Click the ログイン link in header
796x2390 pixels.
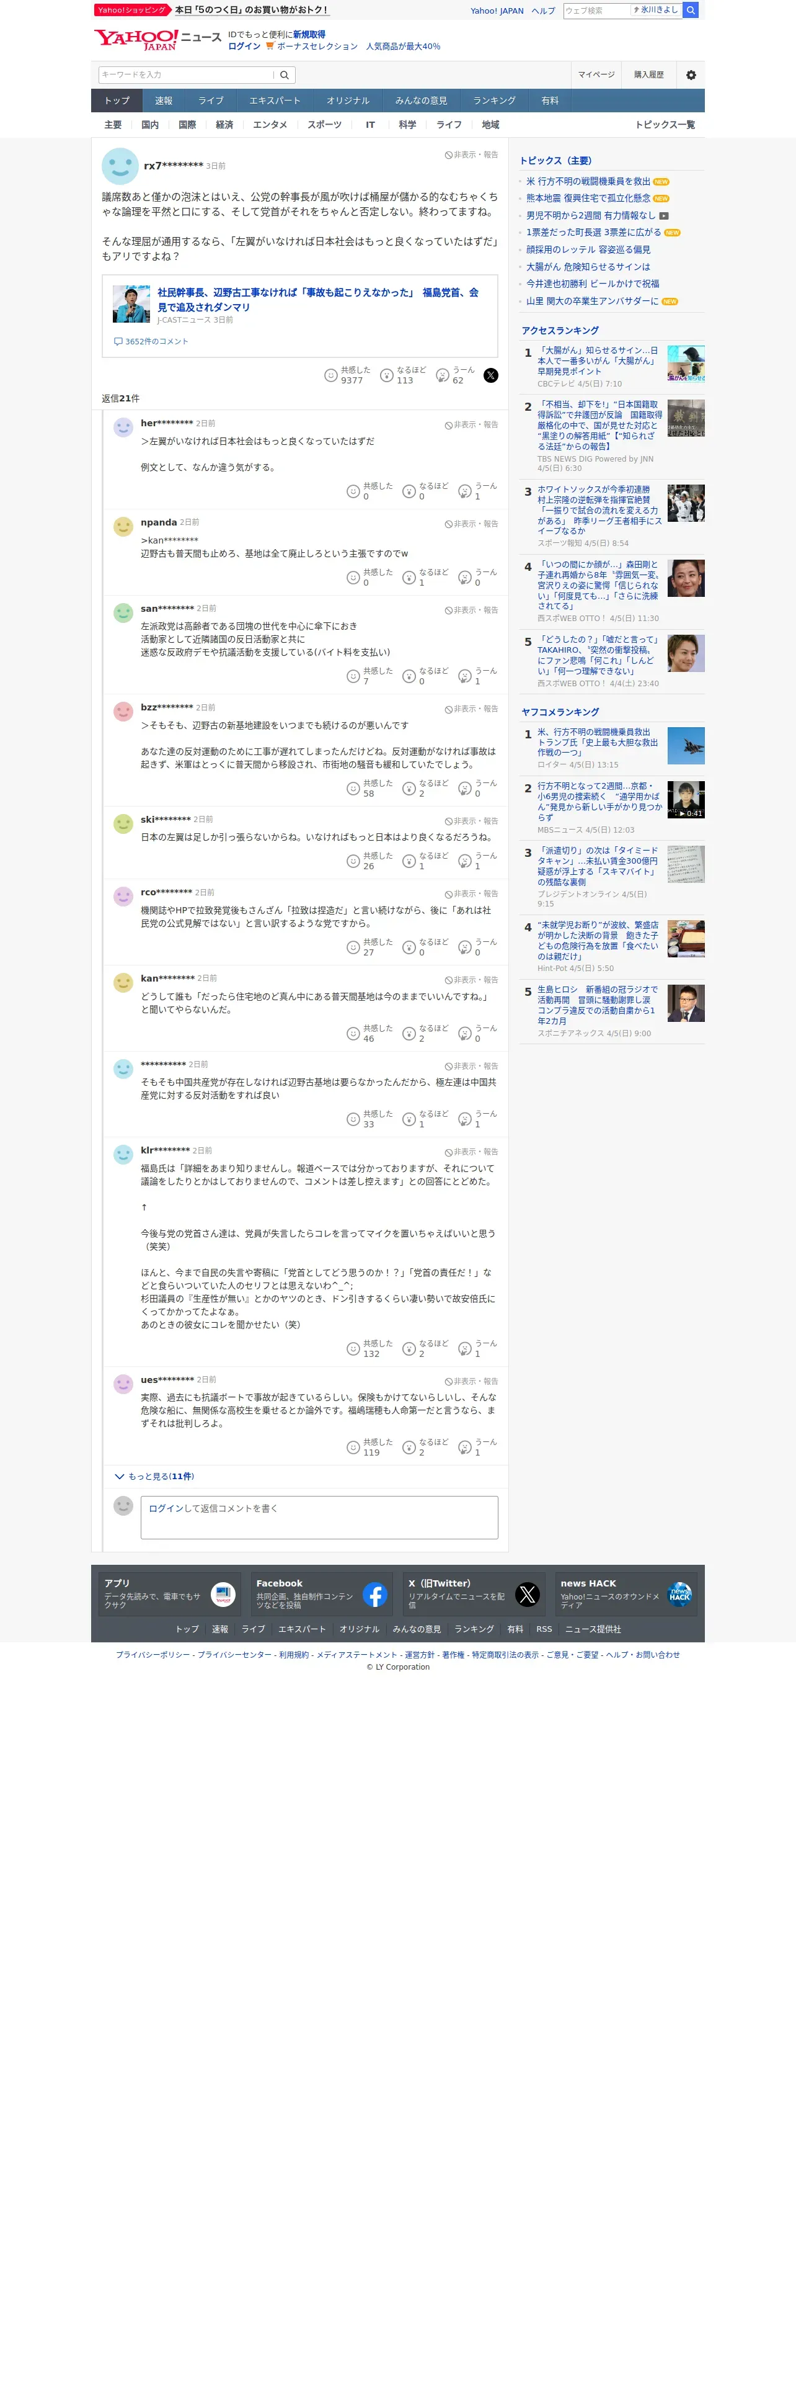pos(244,47)
